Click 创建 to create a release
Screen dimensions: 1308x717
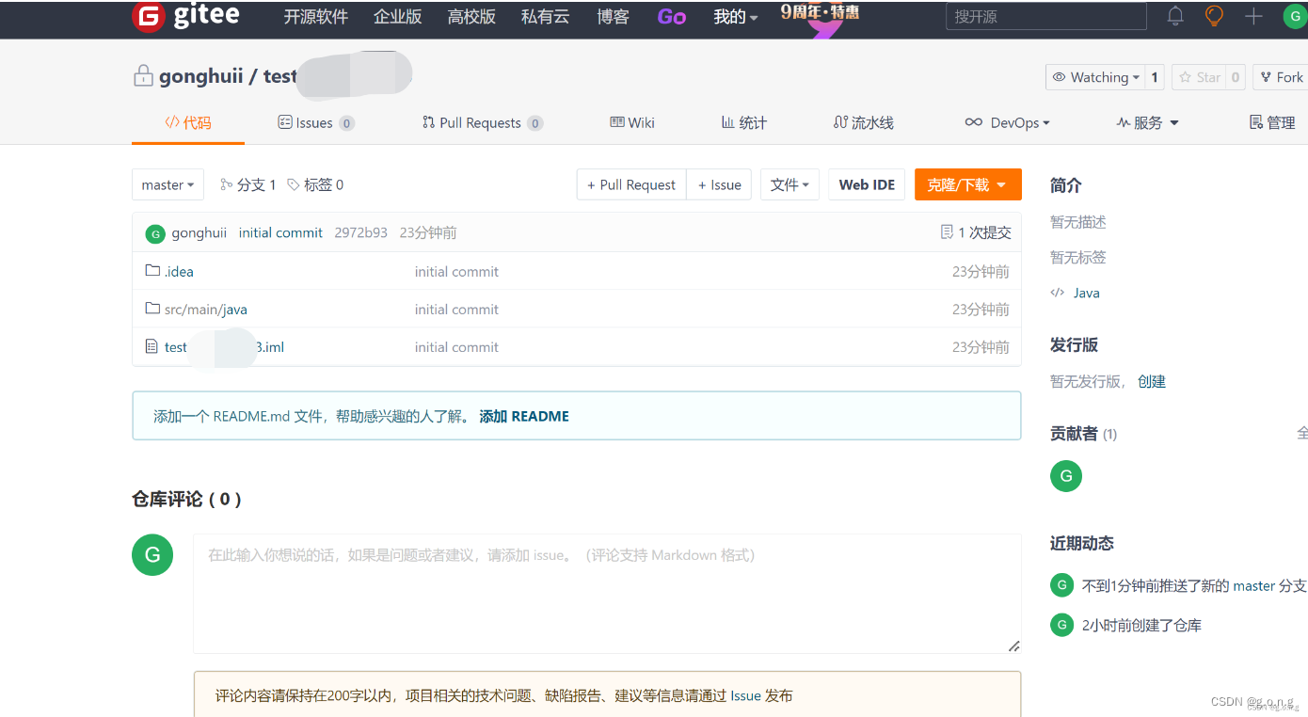coord(1150,381)
